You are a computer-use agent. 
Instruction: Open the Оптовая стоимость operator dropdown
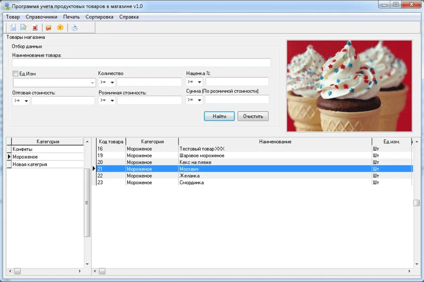[26, 101]
